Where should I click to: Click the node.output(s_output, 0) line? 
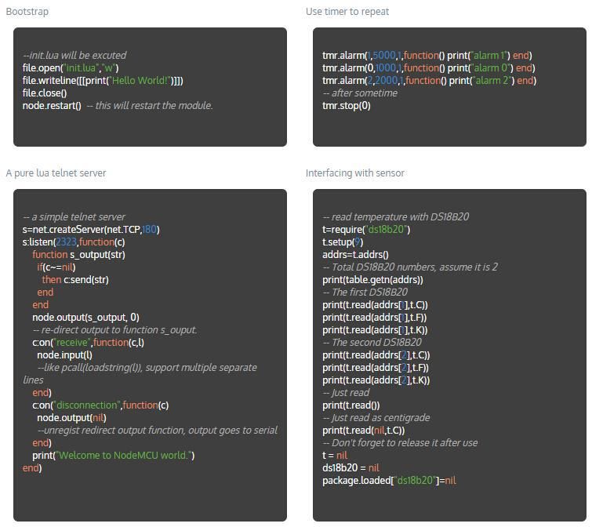pyautogui.click(x=85, y=318)
